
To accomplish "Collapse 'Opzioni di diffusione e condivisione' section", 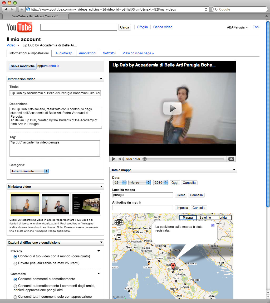I will click(101, 242).
